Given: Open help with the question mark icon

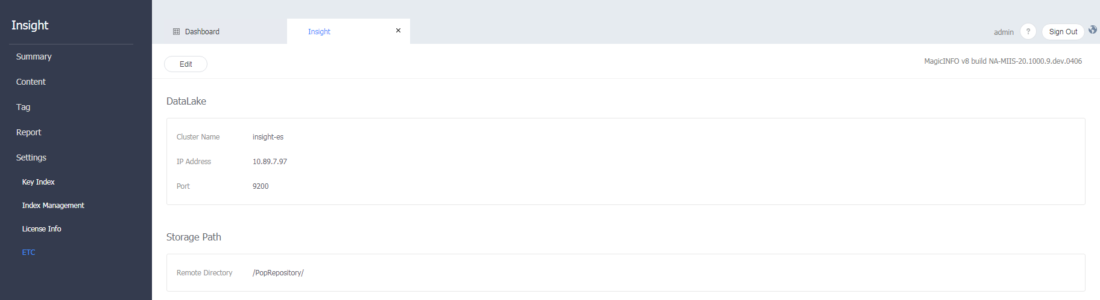Looking at the screenshot, I should coord(1028,32).
